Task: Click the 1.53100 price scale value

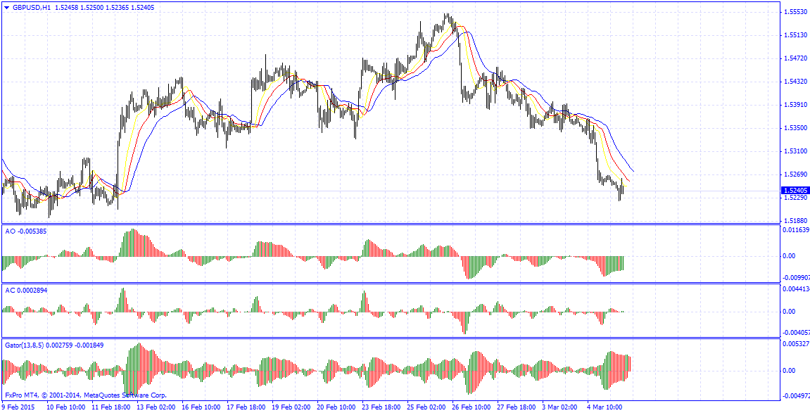Action: (796, 151)
